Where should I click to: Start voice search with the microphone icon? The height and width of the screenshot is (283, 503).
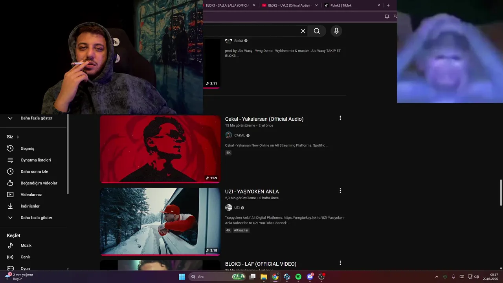click(336, 31)
